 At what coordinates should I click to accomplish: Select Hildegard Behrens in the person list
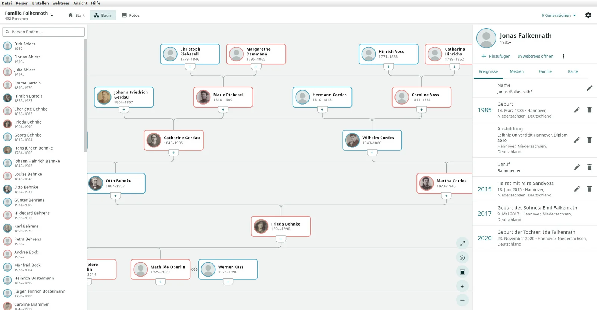(x=43, y=215)
